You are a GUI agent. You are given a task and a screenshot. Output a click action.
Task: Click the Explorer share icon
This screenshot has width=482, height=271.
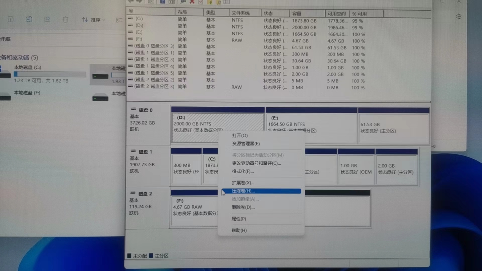click(47, 20)
